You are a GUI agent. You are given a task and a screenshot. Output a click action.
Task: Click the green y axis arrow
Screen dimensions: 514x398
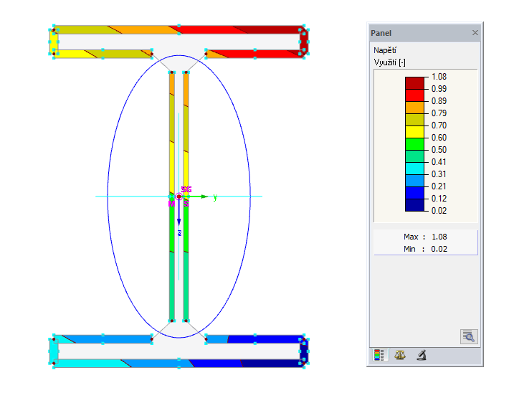tap(196, 196)
